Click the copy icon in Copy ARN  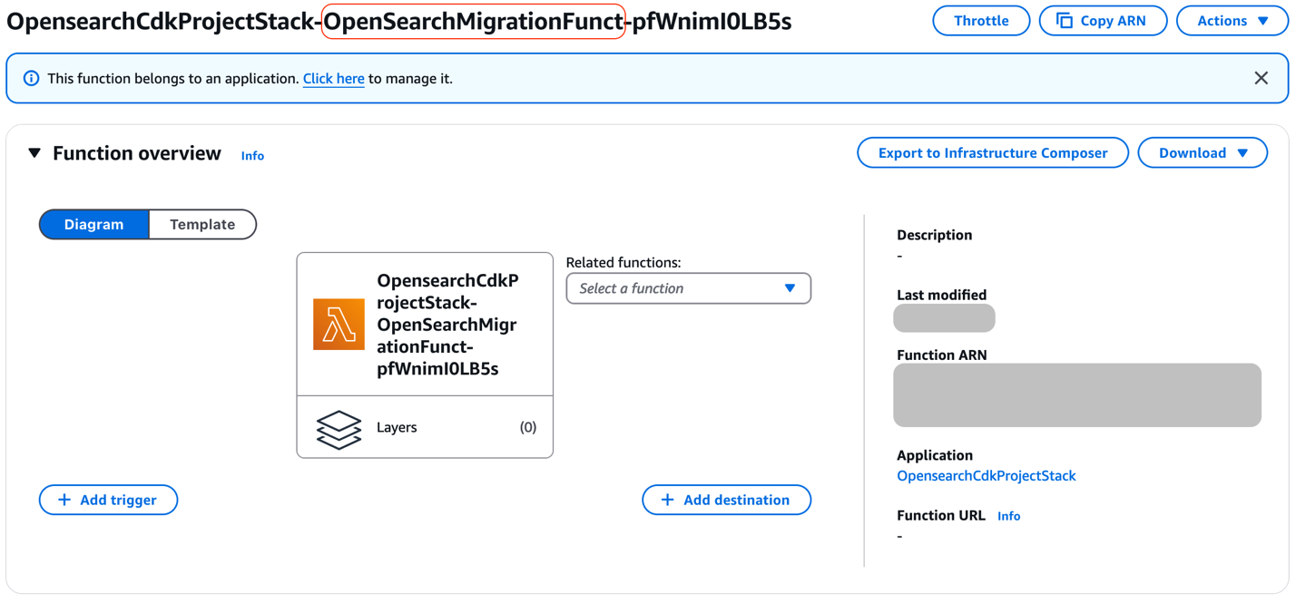pos(1065,21)
